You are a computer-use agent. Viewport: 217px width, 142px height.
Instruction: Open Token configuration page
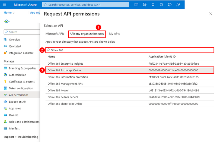tap(21, 88)
